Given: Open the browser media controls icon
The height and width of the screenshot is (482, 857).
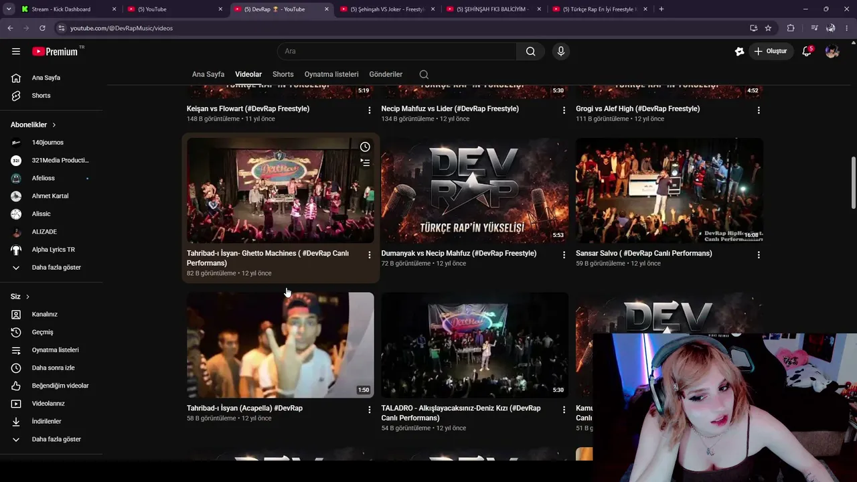Looking at the screenshot, I should pyautogui.click(x=814, y=28).
